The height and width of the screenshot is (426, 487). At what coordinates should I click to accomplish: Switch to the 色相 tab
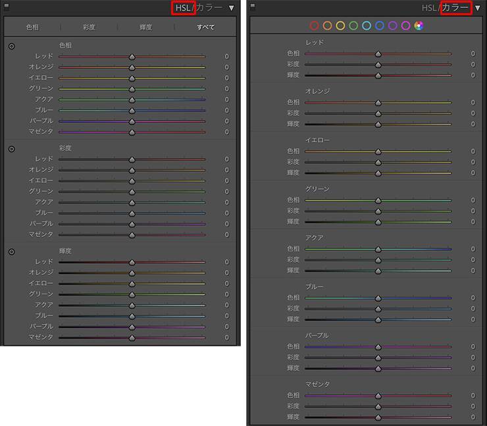coord(32,28)
